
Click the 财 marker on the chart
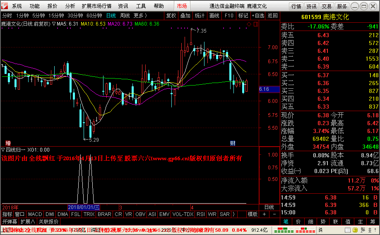(233, 143)
